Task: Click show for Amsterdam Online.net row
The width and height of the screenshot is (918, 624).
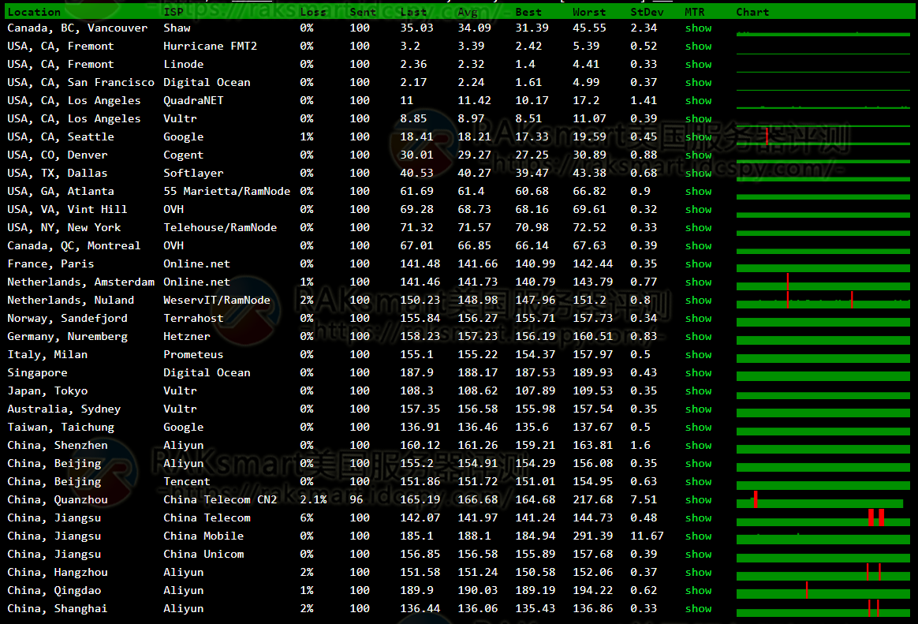Action: [x=699, y=282]
